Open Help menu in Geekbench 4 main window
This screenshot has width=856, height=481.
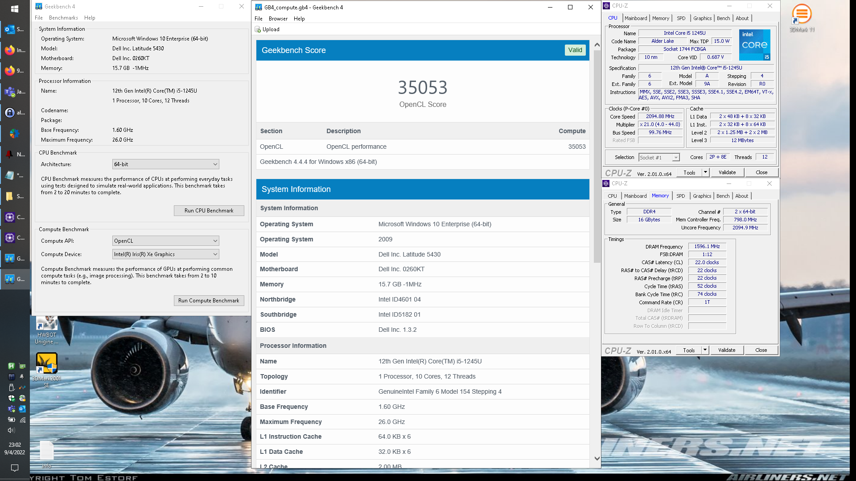click(x=90, y=18)
